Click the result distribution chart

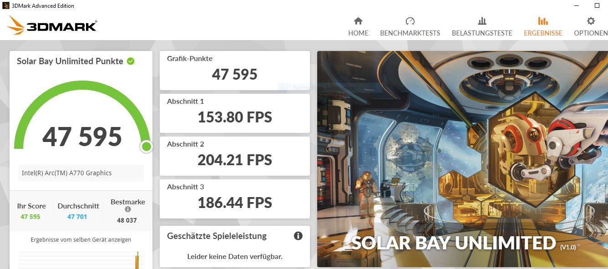point(81,259)
